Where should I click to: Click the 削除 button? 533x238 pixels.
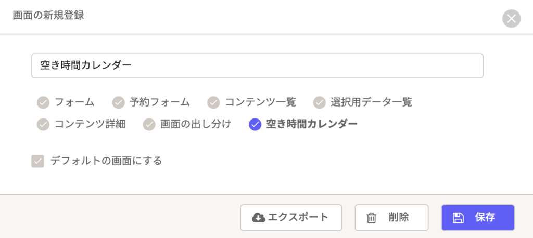pos(391,218)
